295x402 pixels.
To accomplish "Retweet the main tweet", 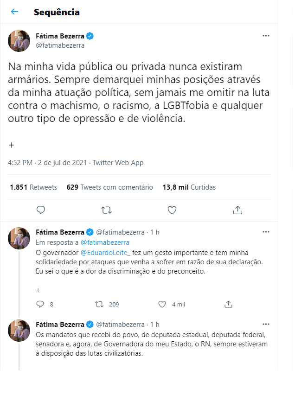I will tap(106, 210).
